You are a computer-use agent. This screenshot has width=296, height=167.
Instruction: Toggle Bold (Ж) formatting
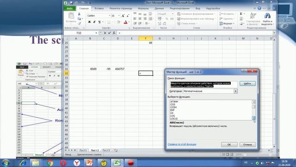89,22
